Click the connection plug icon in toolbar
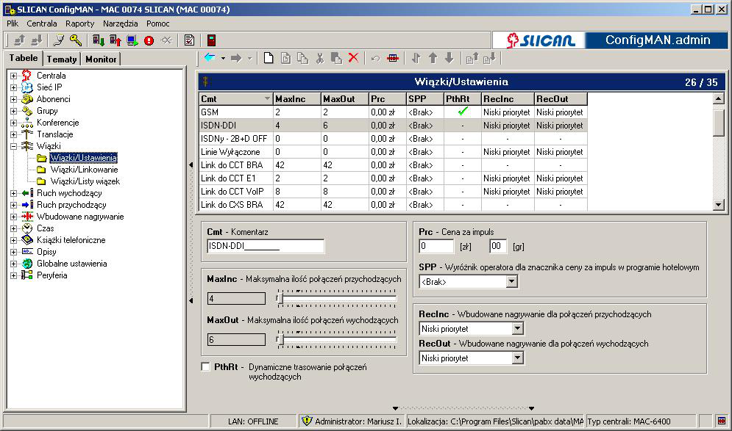 59,40
